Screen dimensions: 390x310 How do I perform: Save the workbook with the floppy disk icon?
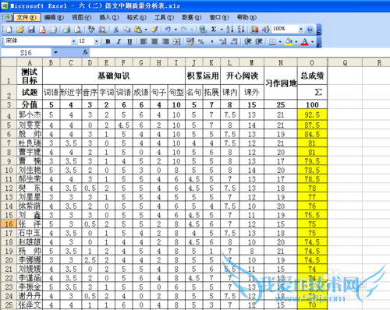click(x=31, y=30)
